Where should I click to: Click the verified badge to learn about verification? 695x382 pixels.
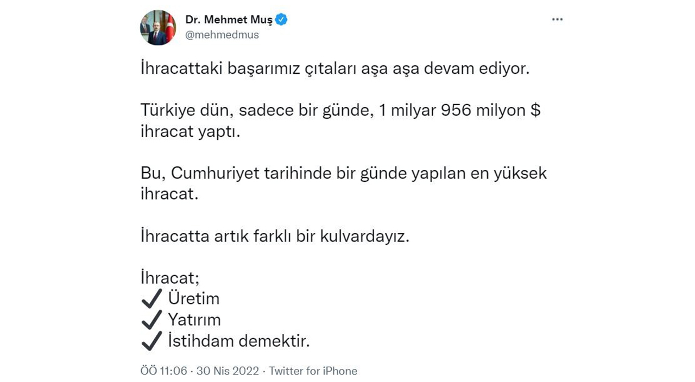point(281,19)
